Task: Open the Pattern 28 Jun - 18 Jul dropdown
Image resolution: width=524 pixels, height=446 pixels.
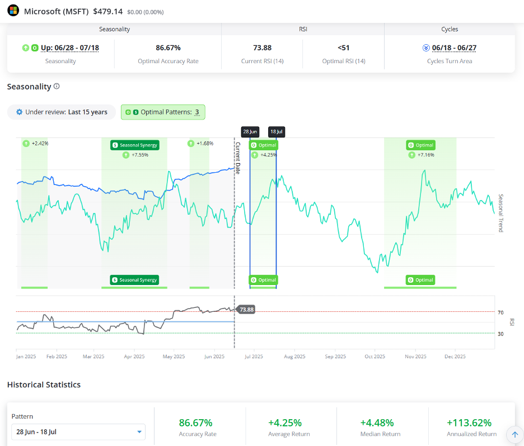Action: 78,432
